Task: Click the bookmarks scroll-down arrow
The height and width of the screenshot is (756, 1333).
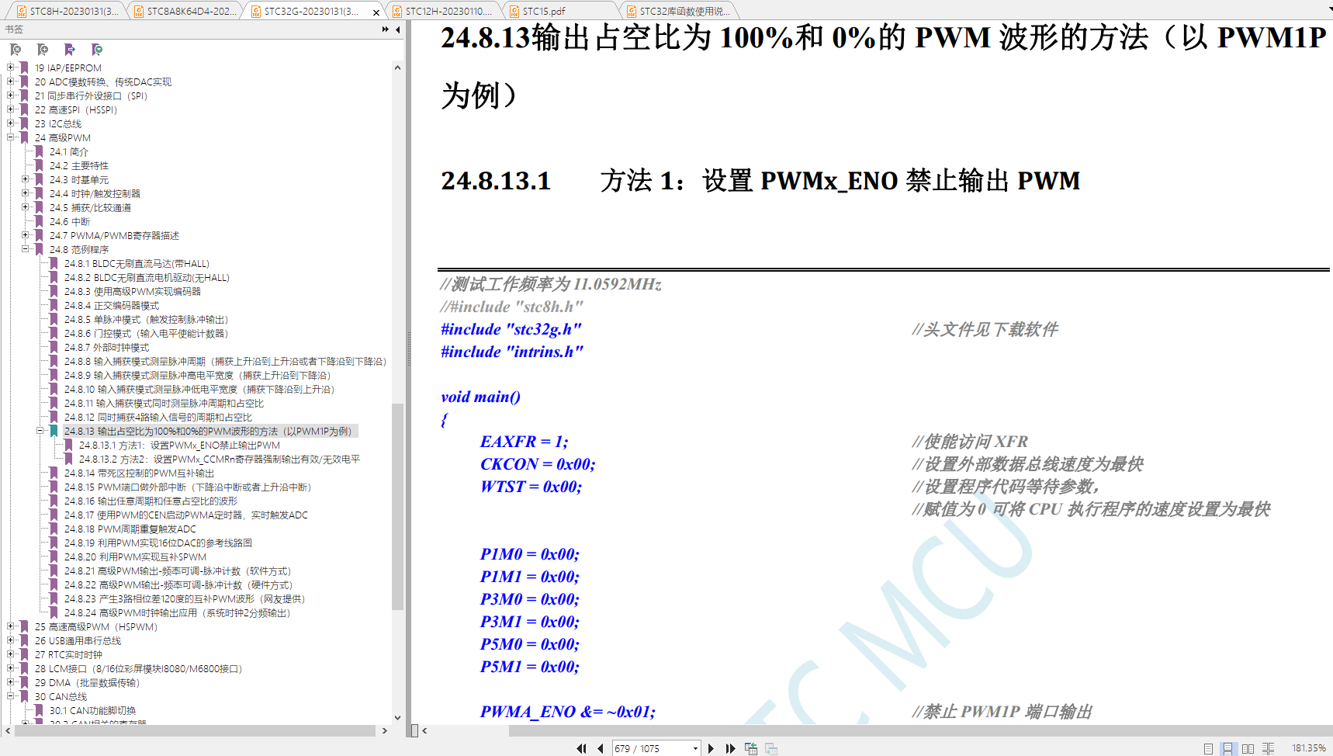Action: coord(397,718)
